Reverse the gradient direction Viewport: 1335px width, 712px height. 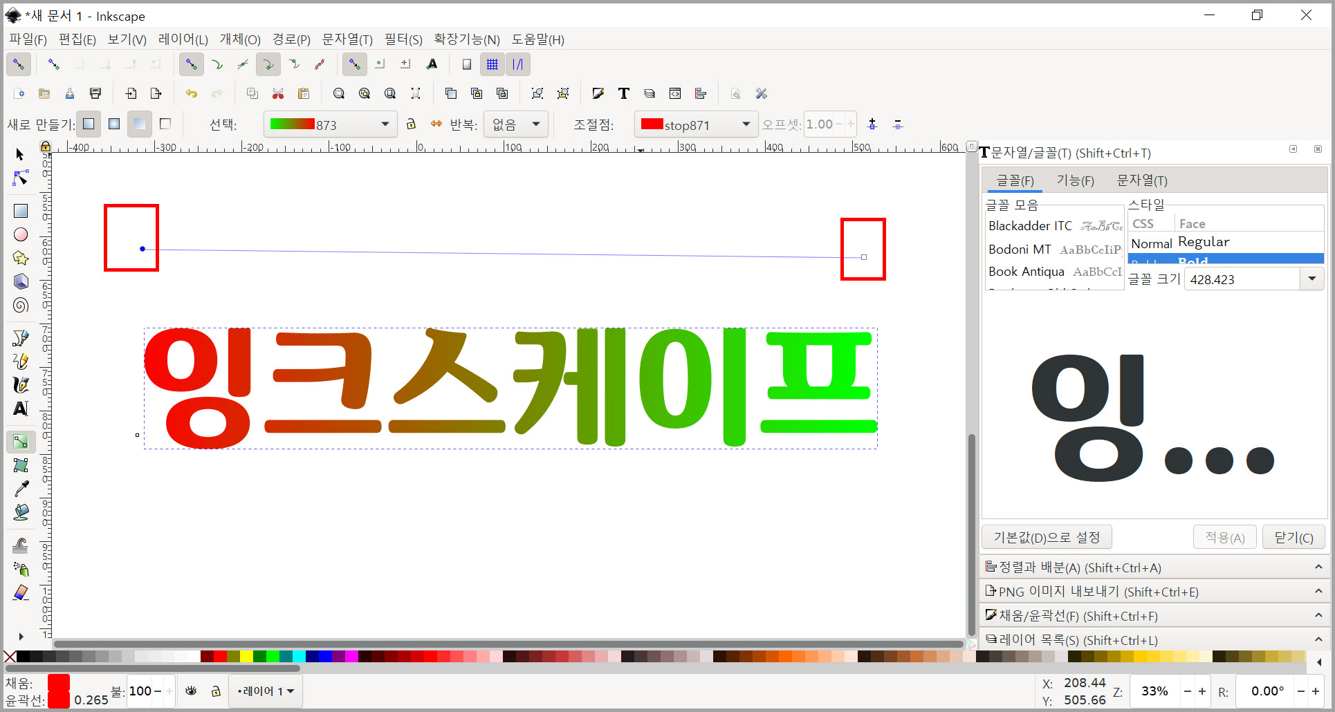point(436,124)
